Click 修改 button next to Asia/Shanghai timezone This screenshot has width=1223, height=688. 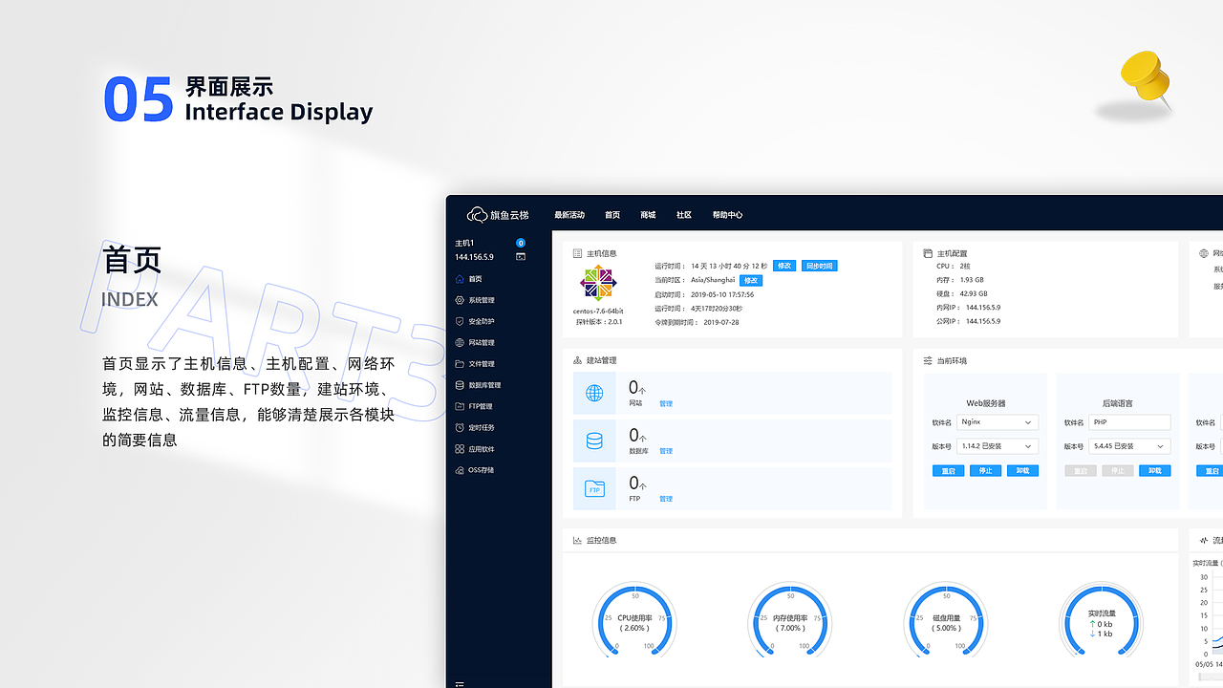click(751, 280)
